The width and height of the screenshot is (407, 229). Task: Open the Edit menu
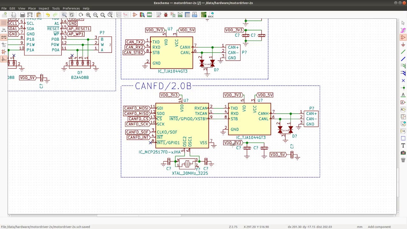click(x=12, y=8)
